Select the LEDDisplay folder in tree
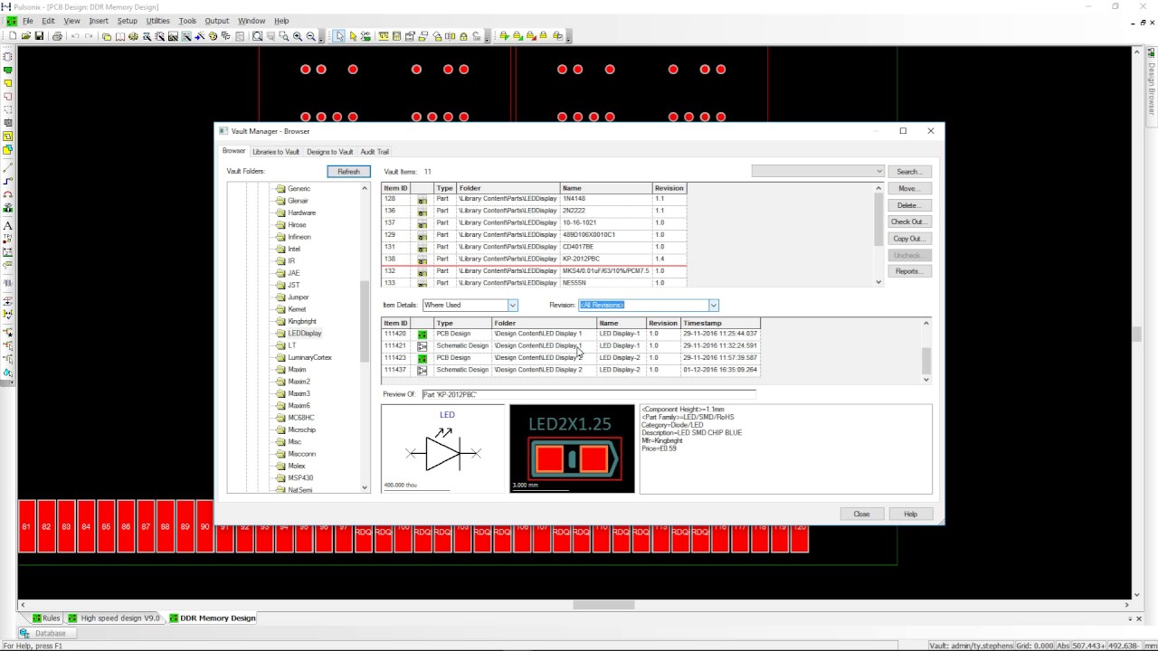Image resolution: width=1158 pixels, height=651 pixels. pos(305,334)
